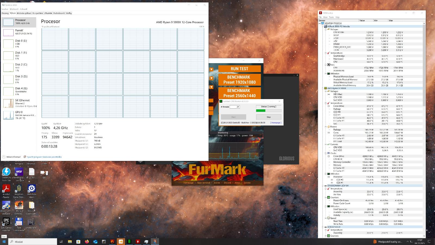Click the threads count input field
Image resolution: width=435 pixels, height=245 pixels.
(x=234, y=107)
